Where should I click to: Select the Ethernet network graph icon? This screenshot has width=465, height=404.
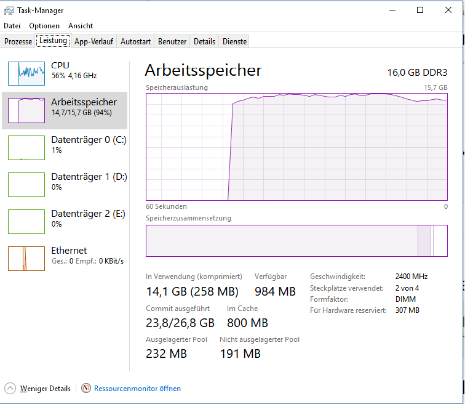(26, 259)
